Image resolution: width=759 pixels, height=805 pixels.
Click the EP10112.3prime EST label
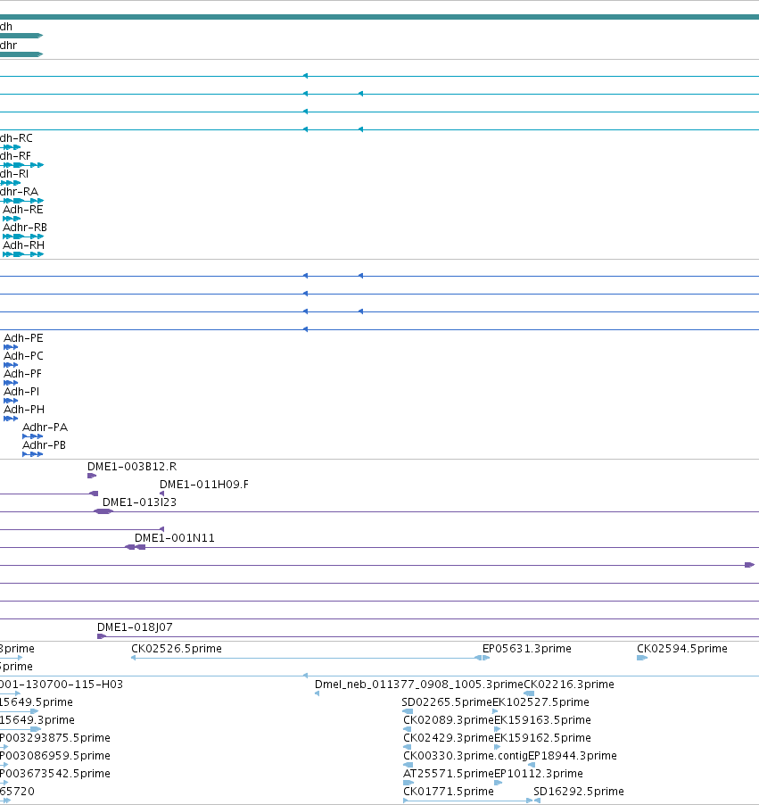click(539, 774)
